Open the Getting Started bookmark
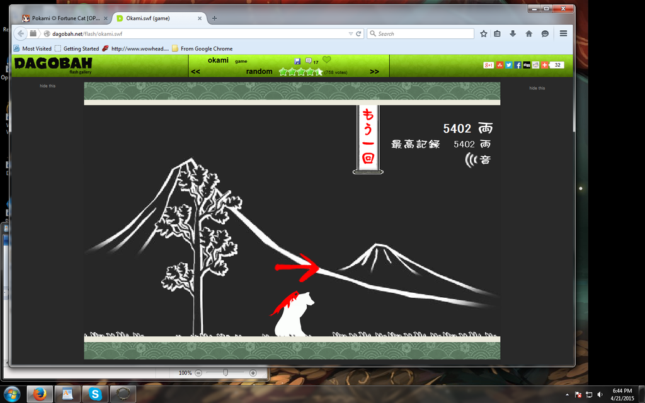Viewport: 645px width, 403px height. (77, 48)
